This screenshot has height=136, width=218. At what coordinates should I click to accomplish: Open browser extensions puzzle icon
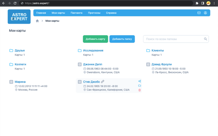(197, 3)
